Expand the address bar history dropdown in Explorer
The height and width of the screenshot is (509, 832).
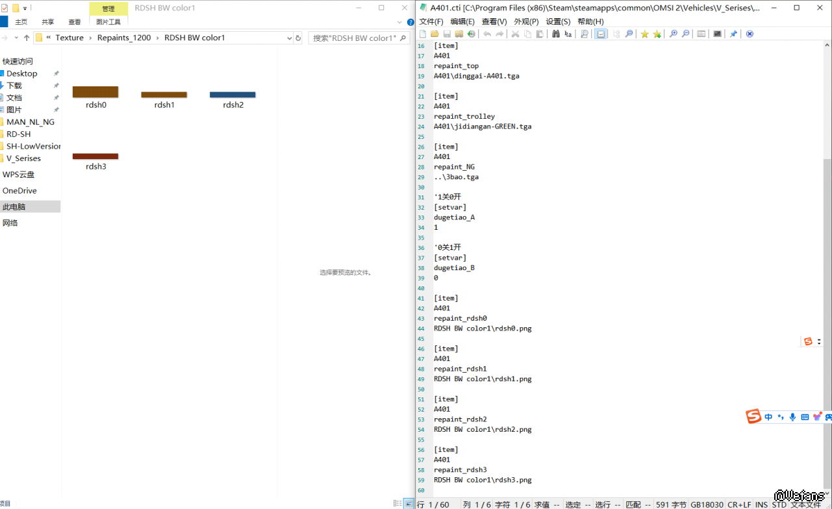point(290,38)
